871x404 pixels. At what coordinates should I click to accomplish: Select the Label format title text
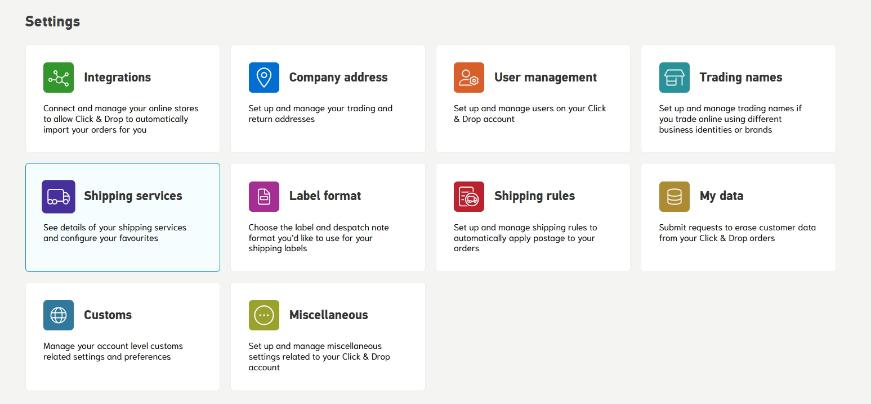[x=325, y=196]
